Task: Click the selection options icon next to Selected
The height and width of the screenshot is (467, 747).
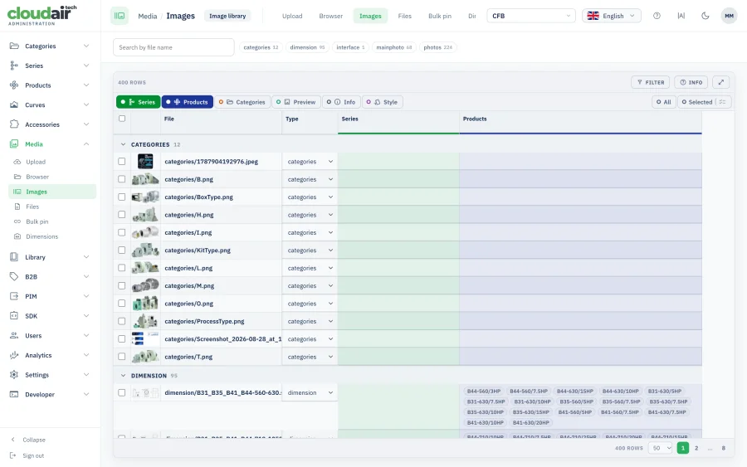Action: click(723, 102)
